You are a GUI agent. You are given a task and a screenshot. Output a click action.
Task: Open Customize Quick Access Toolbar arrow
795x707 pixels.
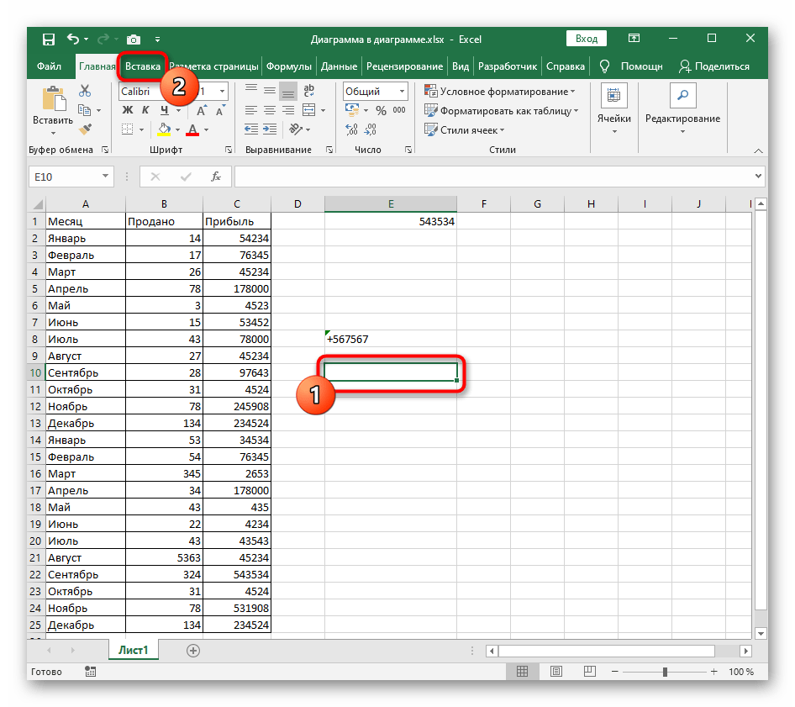[158, 40]
